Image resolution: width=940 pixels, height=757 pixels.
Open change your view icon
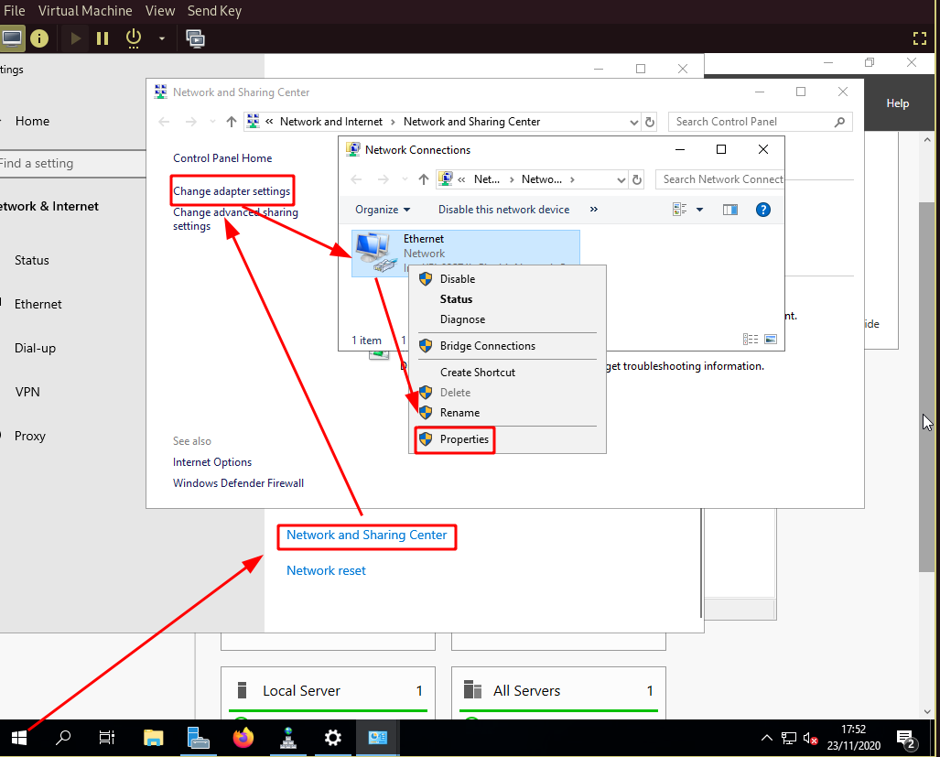[x=680, y=210]
